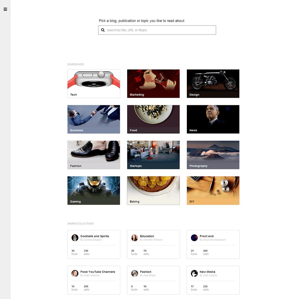296x299 pixels.
Task: Click Jennifer Williams' avatar picture
Action: point(135,238)
